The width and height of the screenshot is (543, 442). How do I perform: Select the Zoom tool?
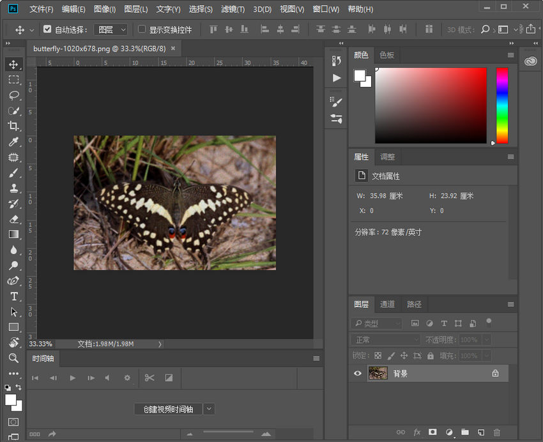tap(13, 358)
